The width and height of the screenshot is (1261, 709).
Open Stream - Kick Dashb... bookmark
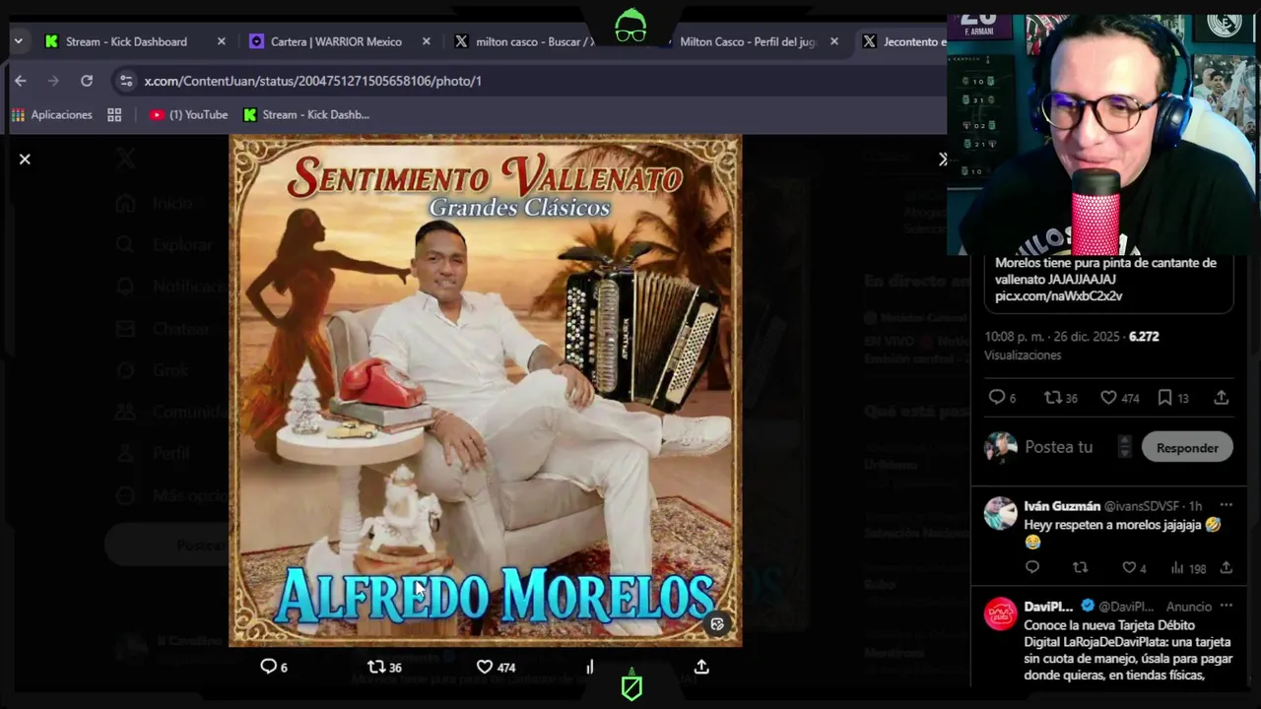[306, 115]
